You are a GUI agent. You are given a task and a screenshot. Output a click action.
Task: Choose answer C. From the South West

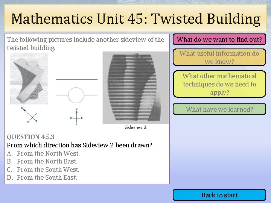click(x=43, y=170)
